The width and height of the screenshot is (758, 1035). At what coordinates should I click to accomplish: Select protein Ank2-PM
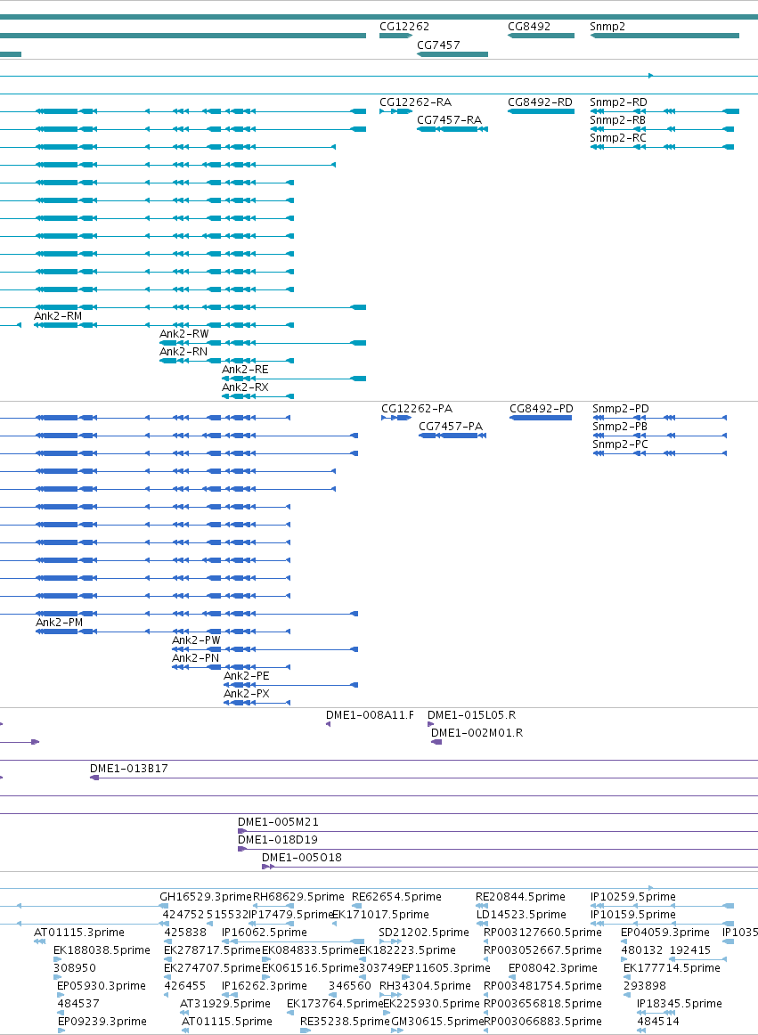[60, 623]
